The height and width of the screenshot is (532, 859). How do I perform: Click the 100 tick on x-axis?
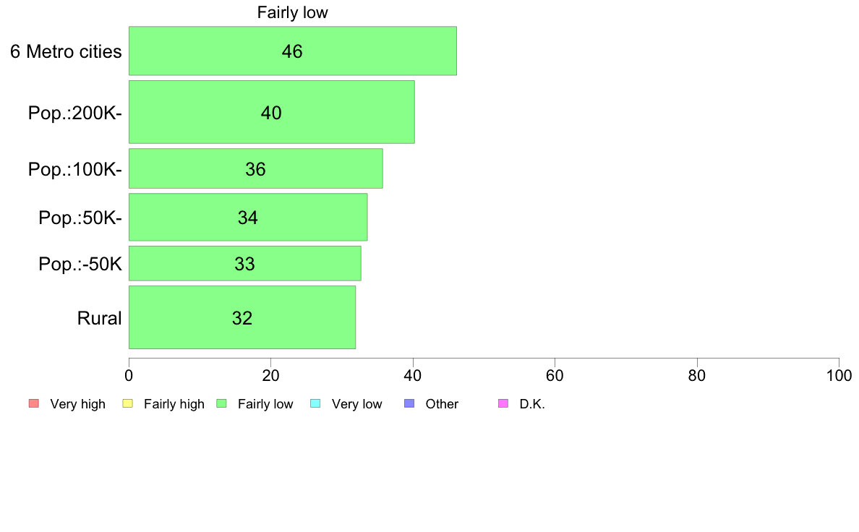(839, 375)
